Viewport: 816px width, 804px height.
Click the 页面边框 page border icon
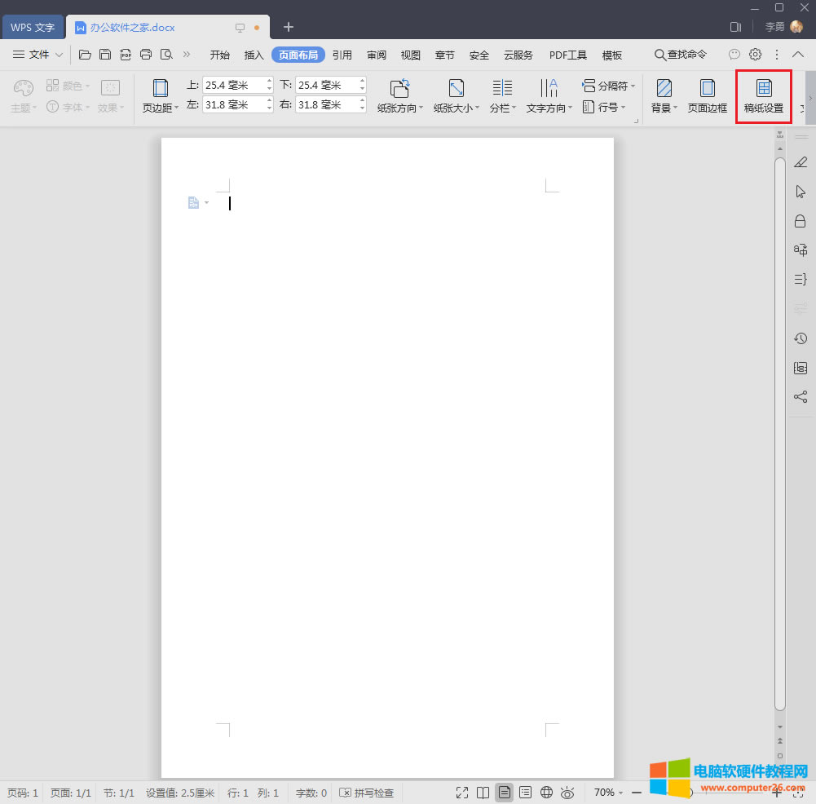coord(707,96)
